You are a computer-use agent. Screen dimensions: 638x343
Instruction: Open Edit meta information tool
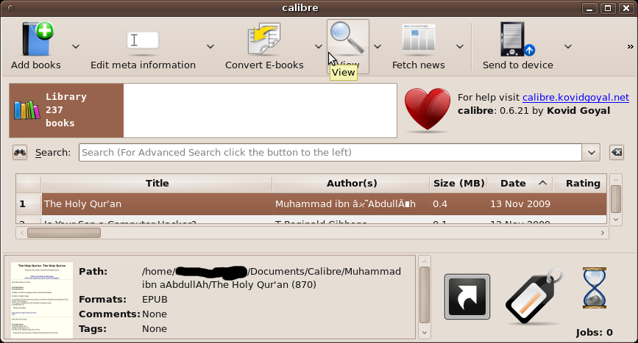[x=143, y=46]
